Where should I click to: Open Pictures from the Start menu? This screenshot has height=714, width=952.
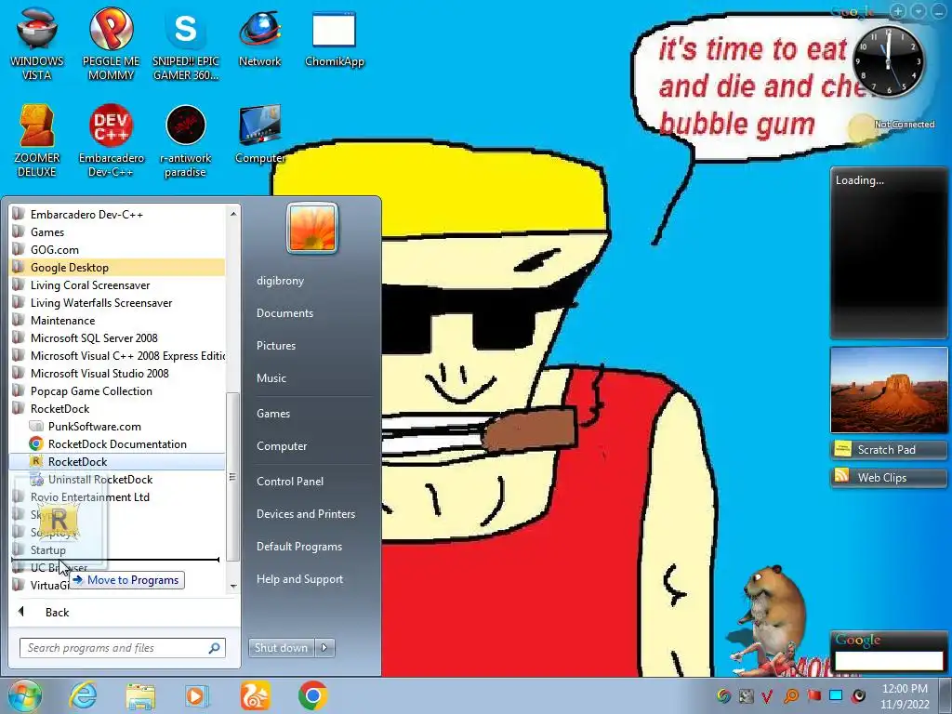[276, 346]
